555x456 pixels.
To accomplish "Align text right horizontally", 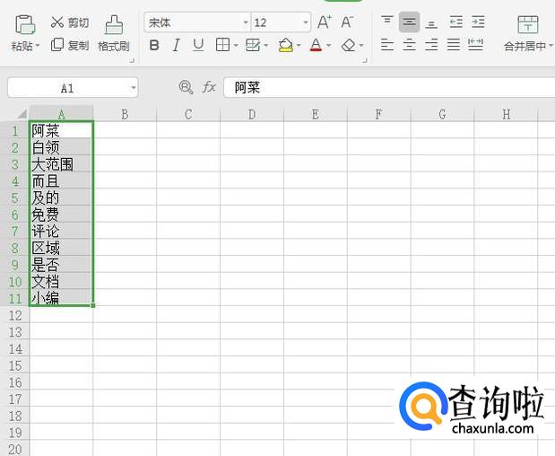I will point(431,45).
